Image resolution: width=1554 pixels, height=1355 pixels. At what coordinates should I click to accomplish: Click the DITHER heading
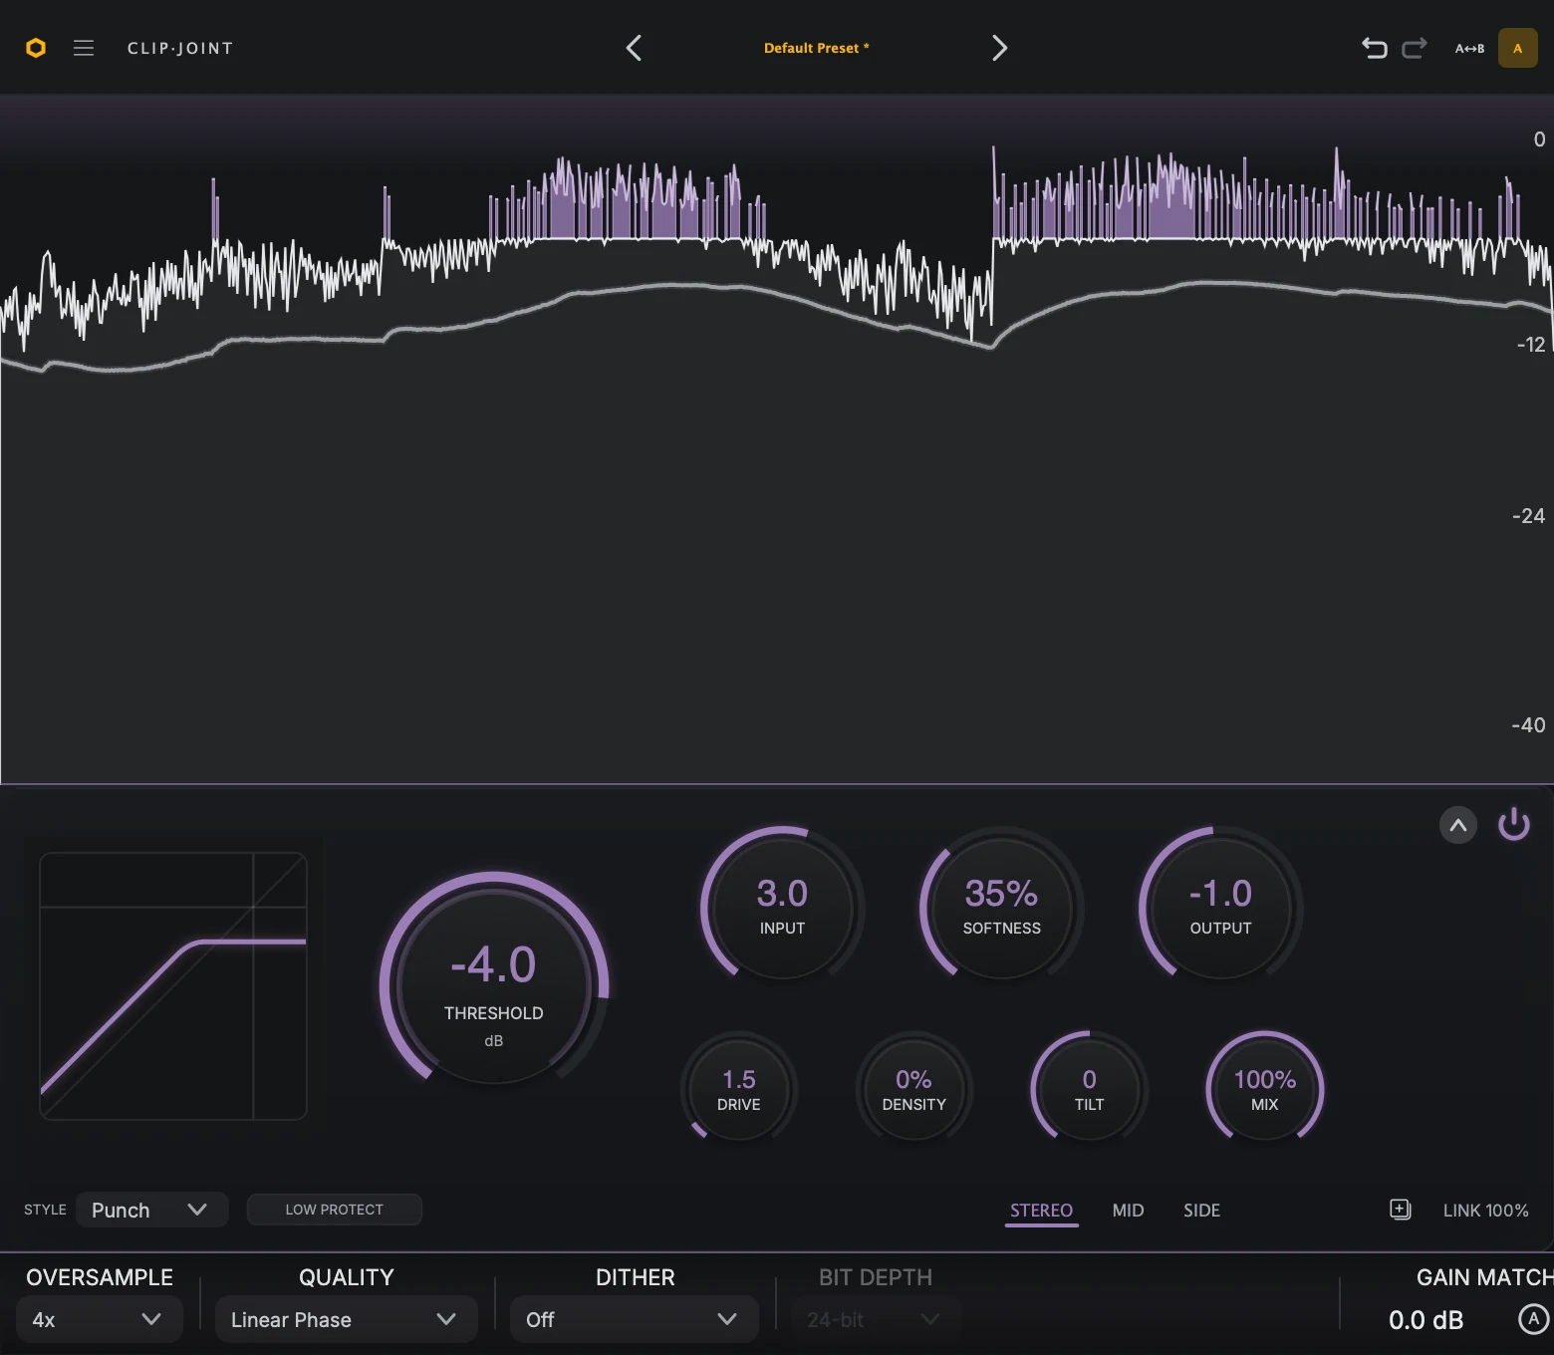[636, 1277]
